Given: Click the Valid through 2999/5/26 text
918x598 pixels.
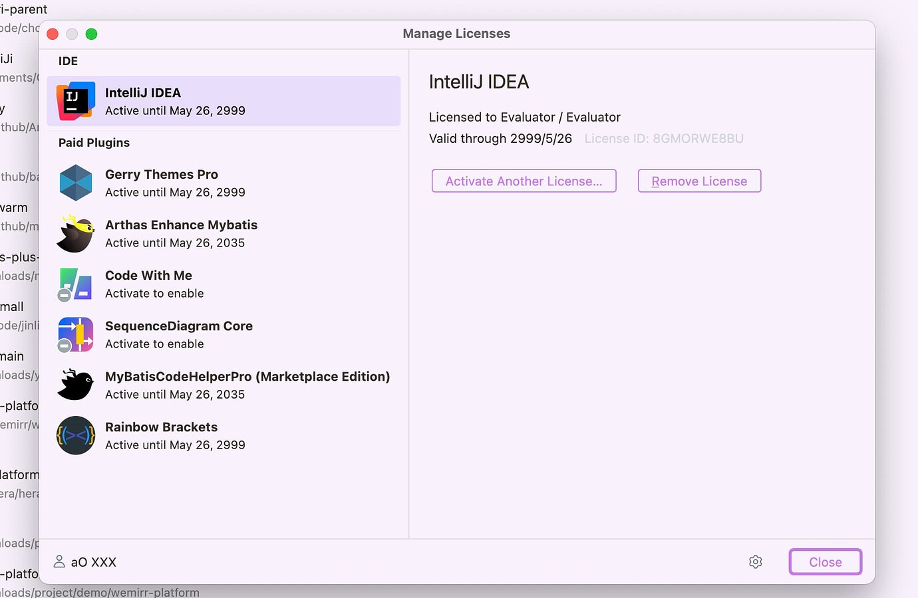Looking at the screenshot, I should click(x=500, y=138).
